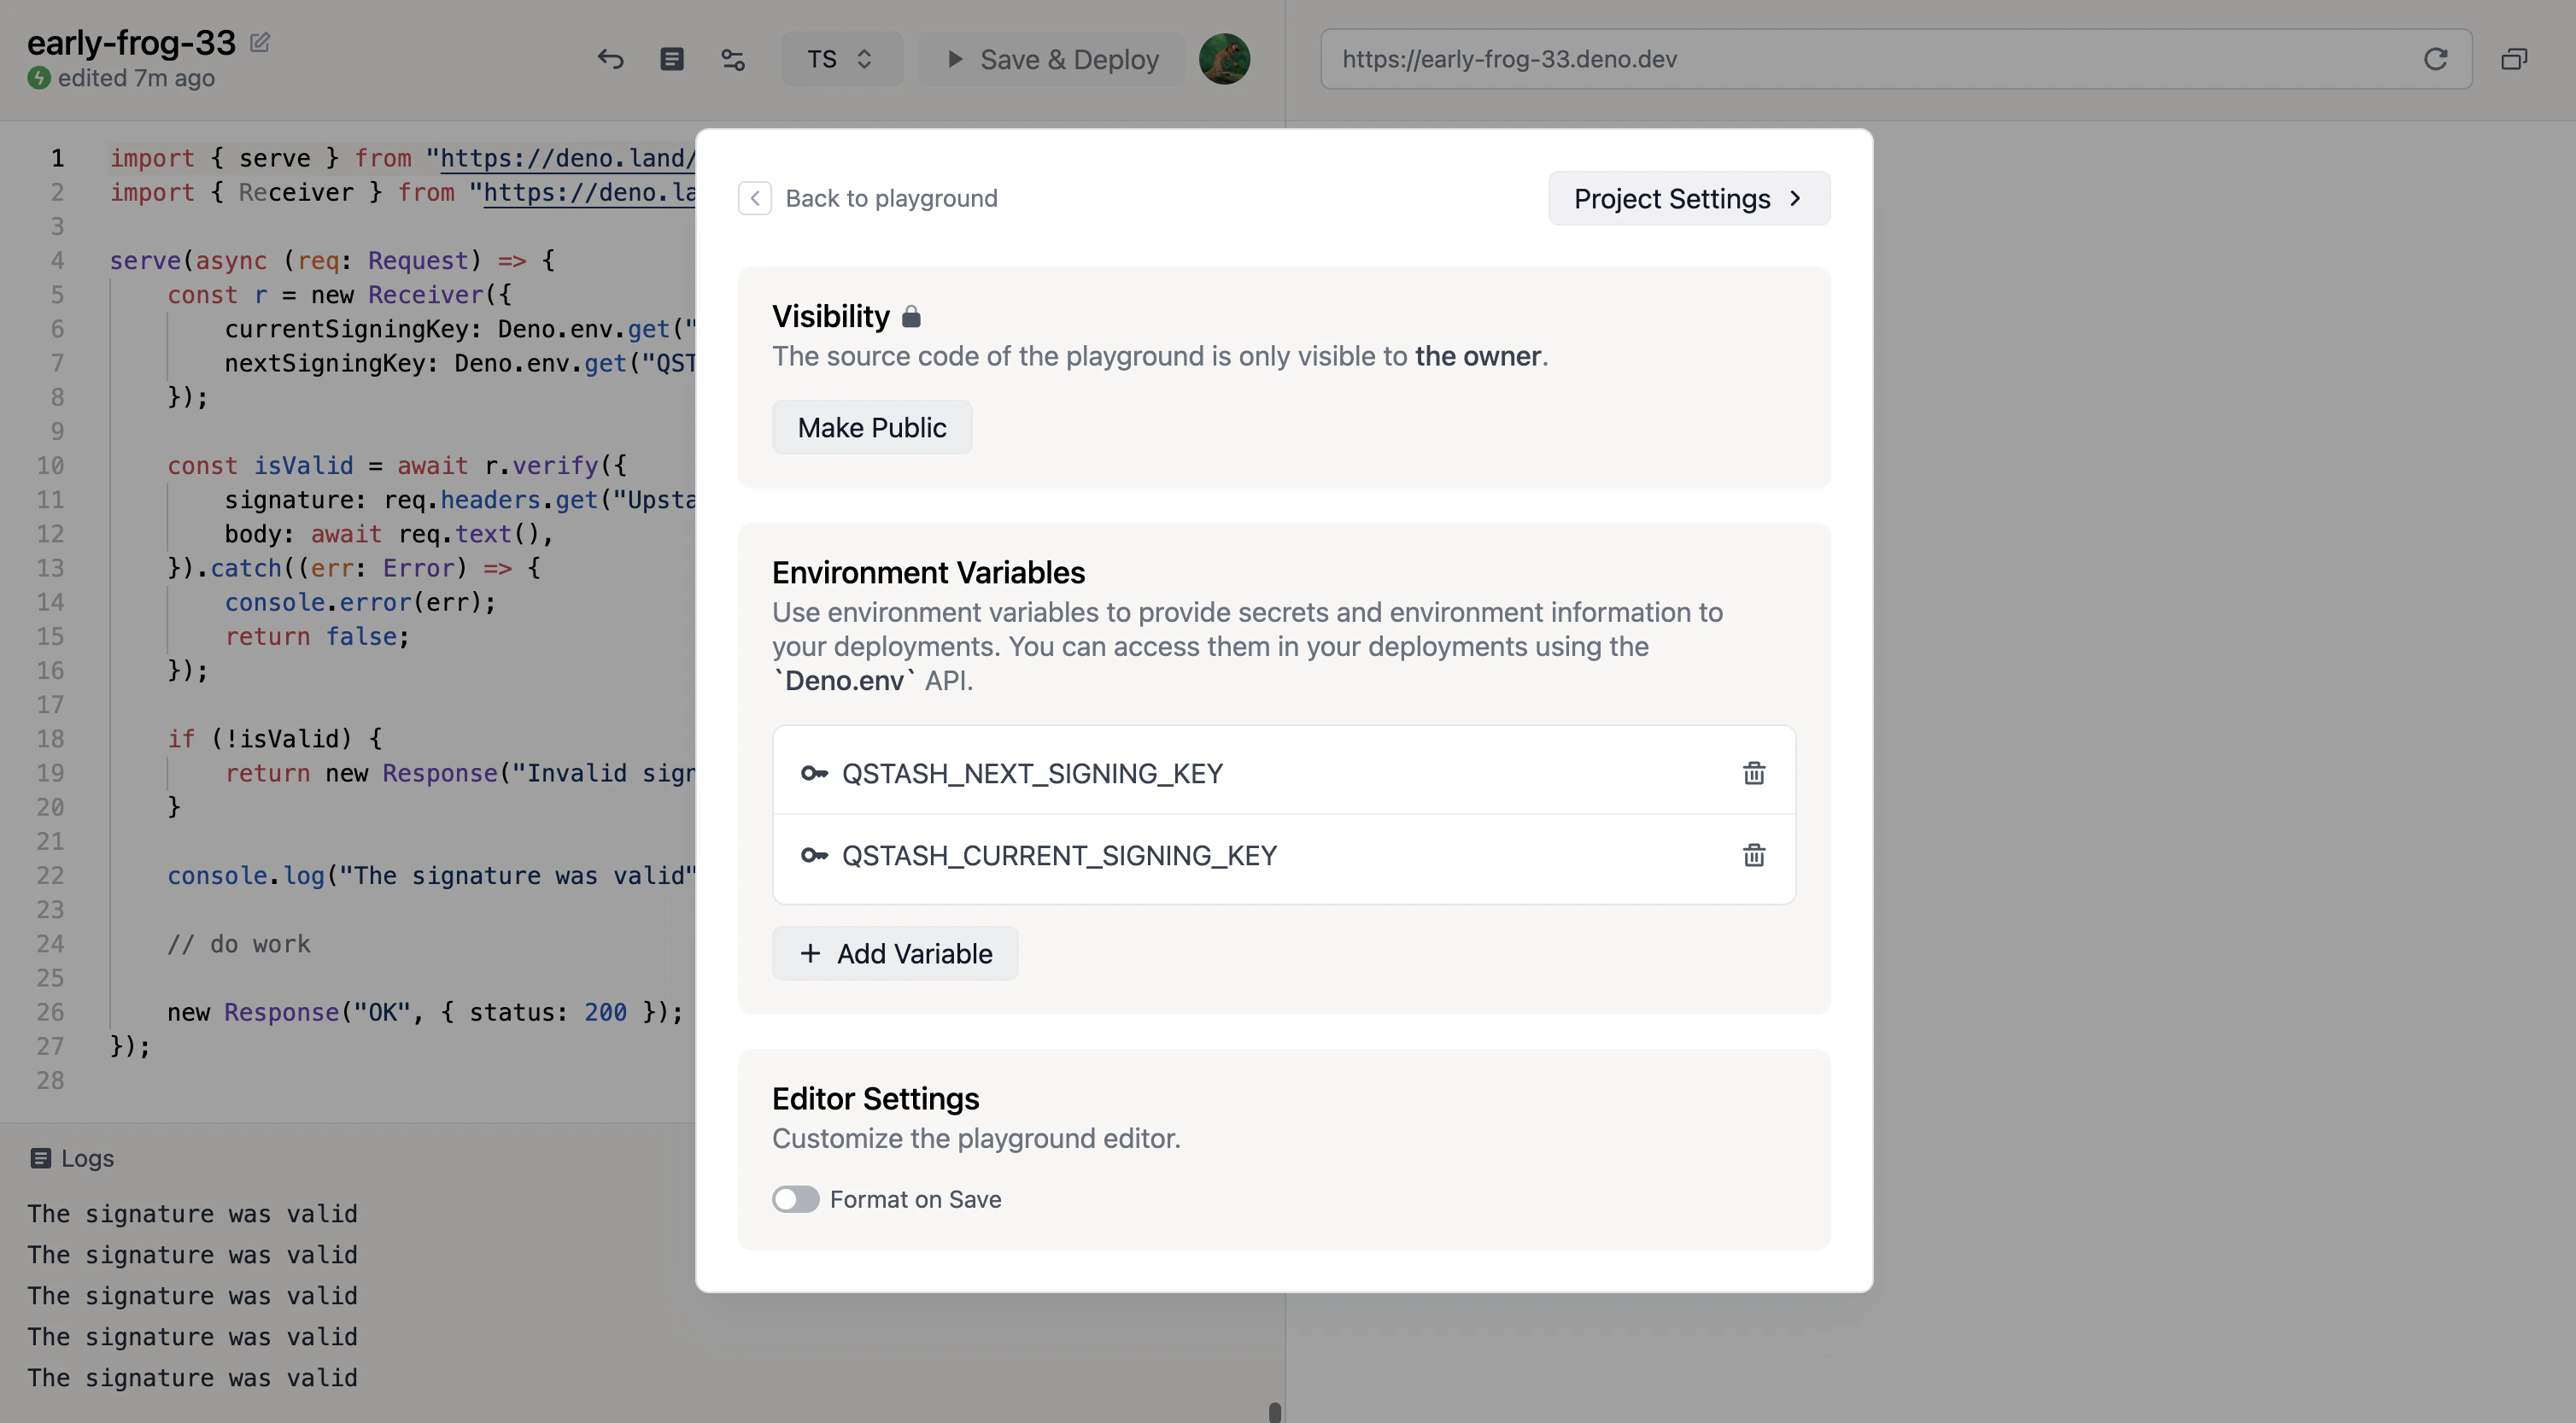Screen dimensions: 2576x1423
Task: Click Add Variable button
Action: pos(895,953)
